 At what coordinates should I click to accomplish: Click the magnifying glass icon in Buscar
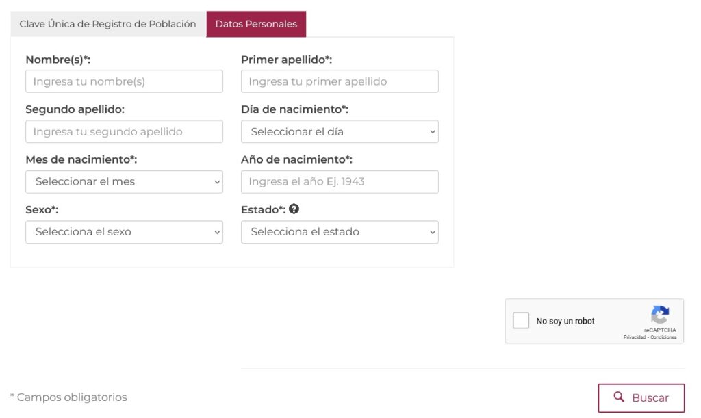[x=619, y=397]
